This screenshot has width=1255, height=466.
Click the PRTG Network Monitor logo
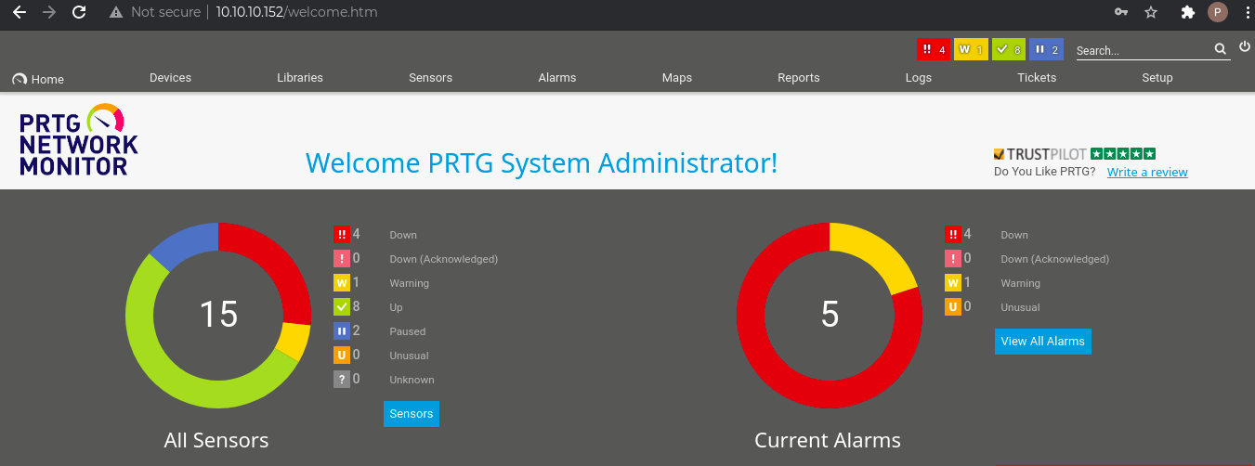[x=78, y=140]
